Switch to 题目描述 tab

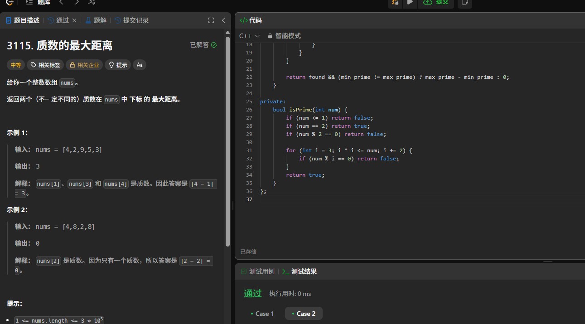point(23,20)
